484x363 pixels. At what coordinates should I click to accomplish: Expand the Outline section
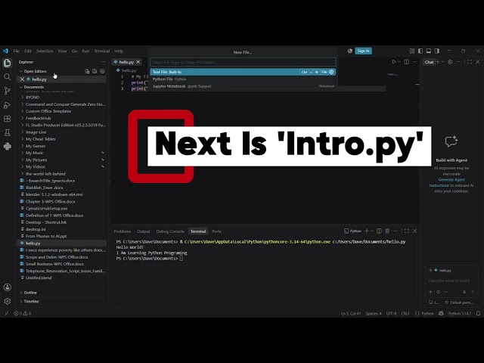click(x=30, y=293)
